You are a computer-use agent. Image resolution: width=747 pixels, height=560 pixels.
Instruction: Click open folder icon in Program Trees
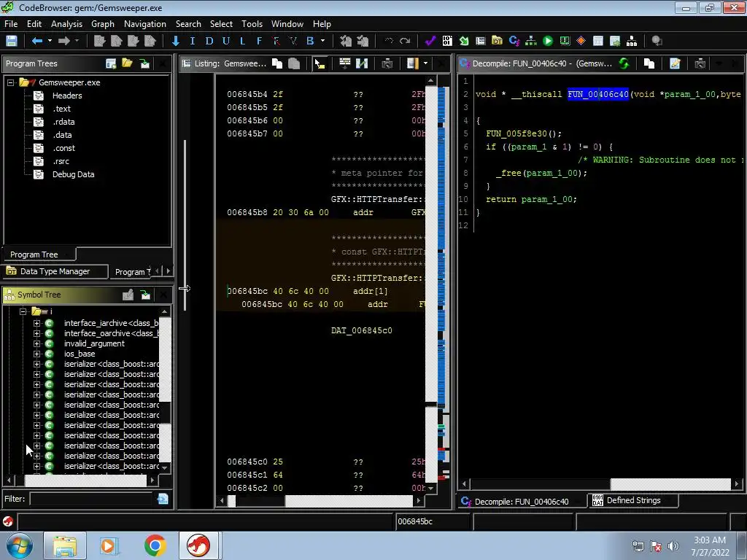(x=127, y=63)
